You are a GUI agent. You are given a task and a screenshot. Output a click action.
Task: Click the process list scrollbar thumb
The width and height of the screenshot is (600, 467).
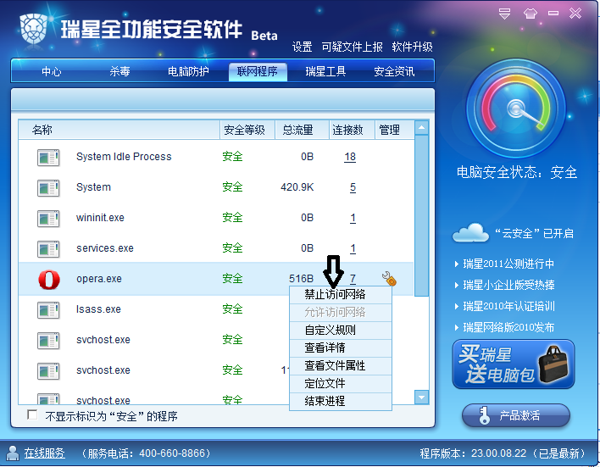point(421,215)
